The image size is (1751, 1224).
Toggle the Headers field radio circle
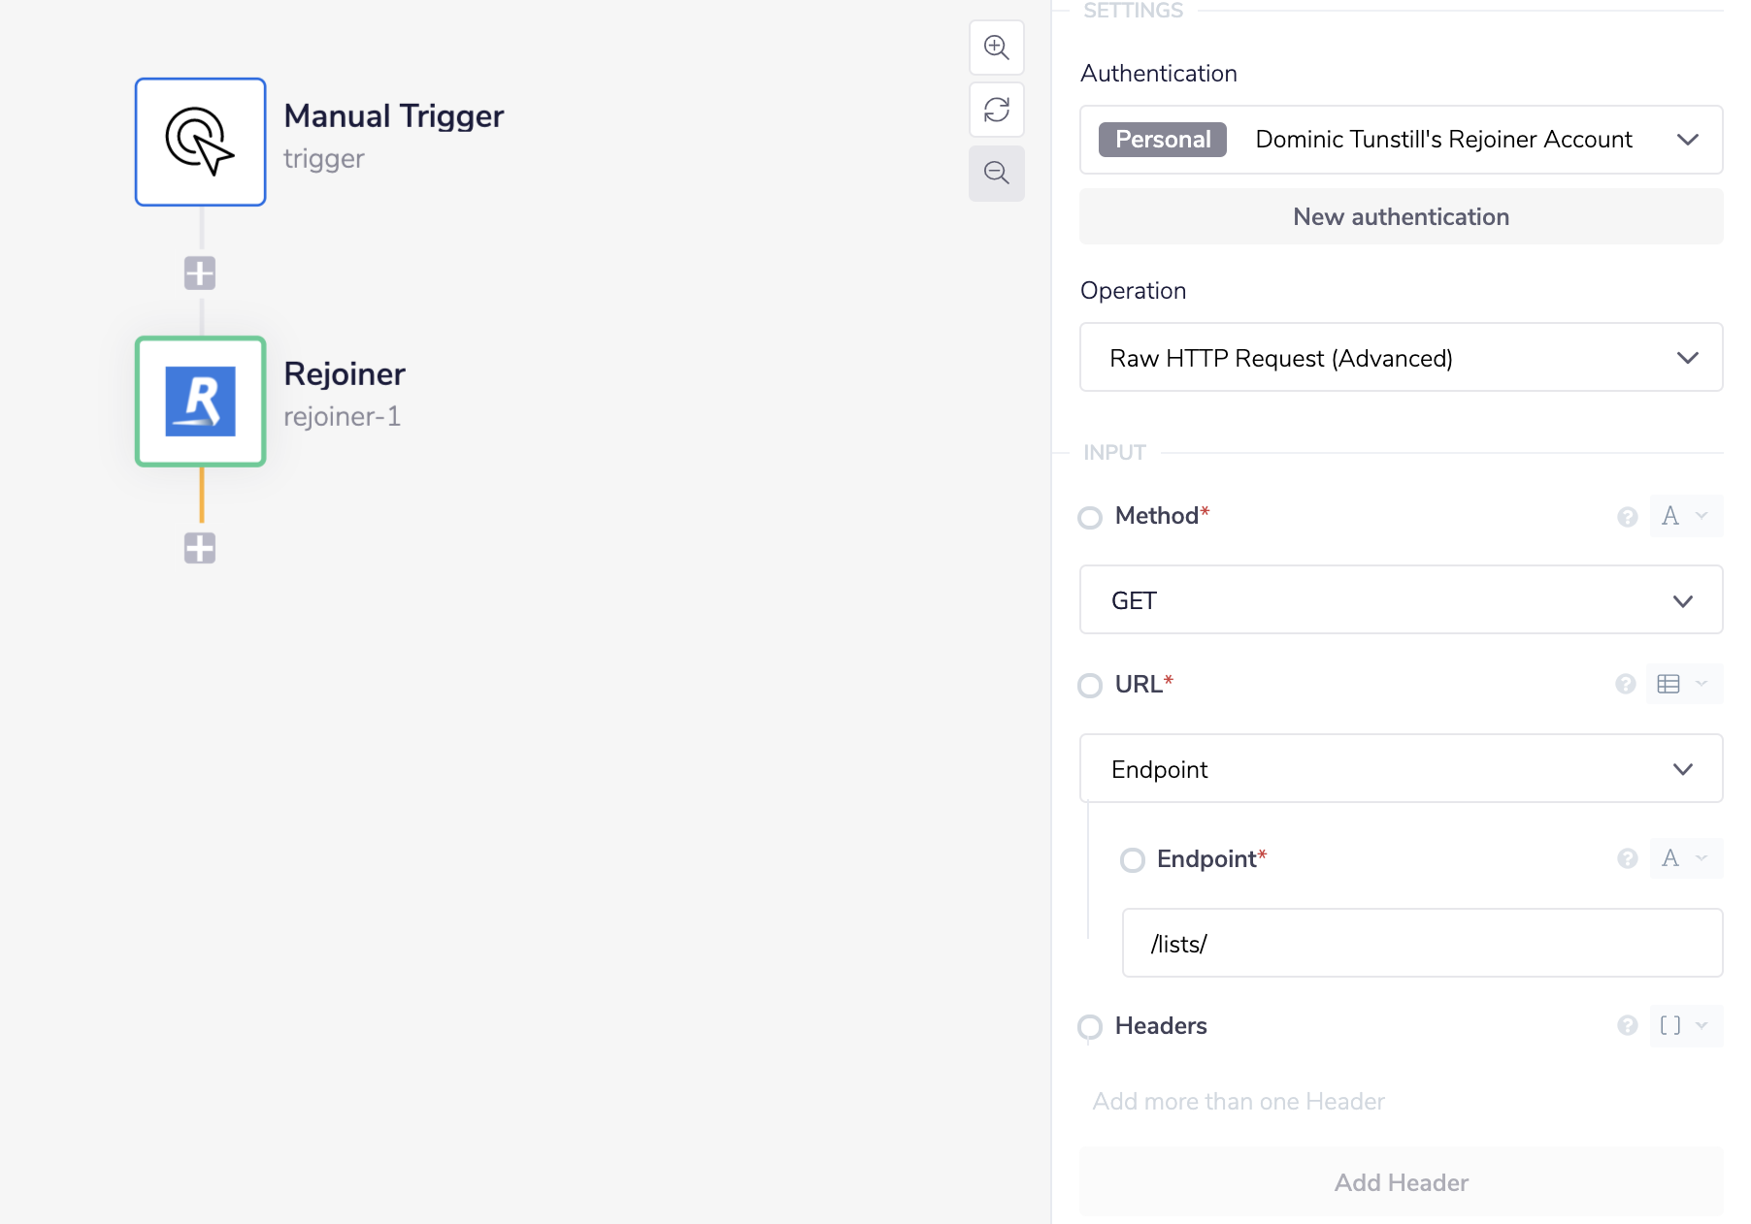click(1090, 1026)
